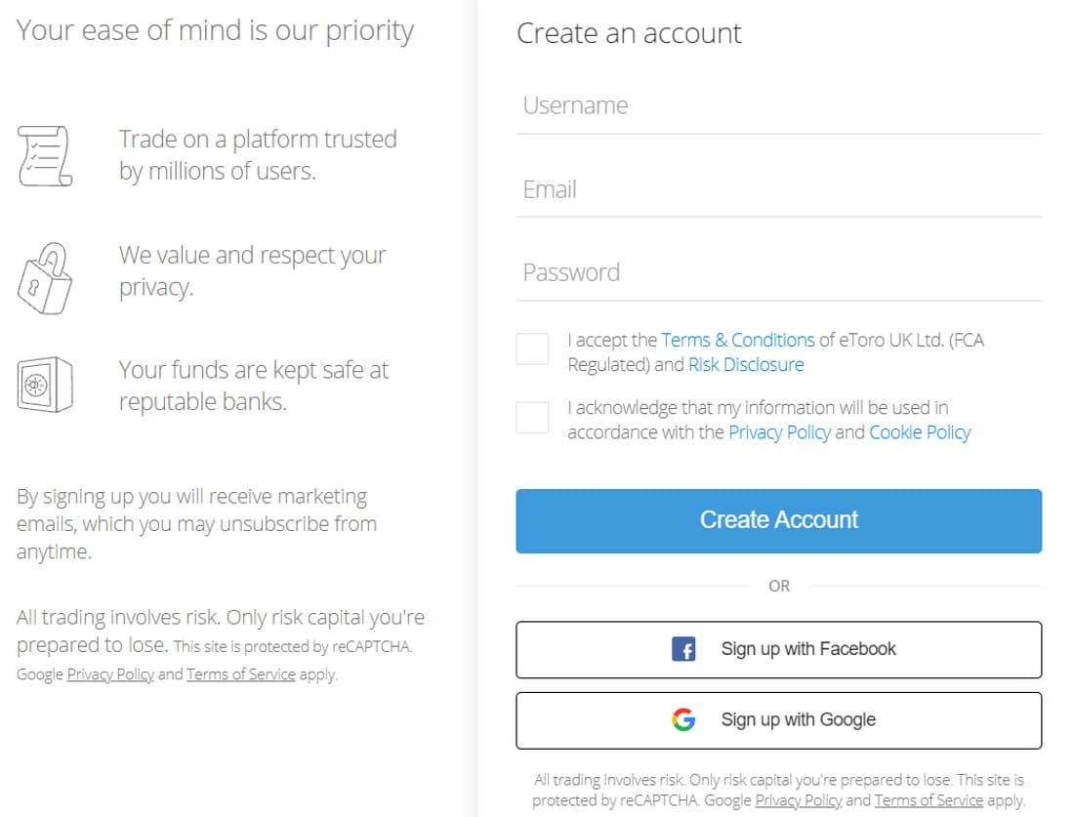The image size is (1074, 817).
Task: Open the Risk Disclosure link
Action: 746,364
